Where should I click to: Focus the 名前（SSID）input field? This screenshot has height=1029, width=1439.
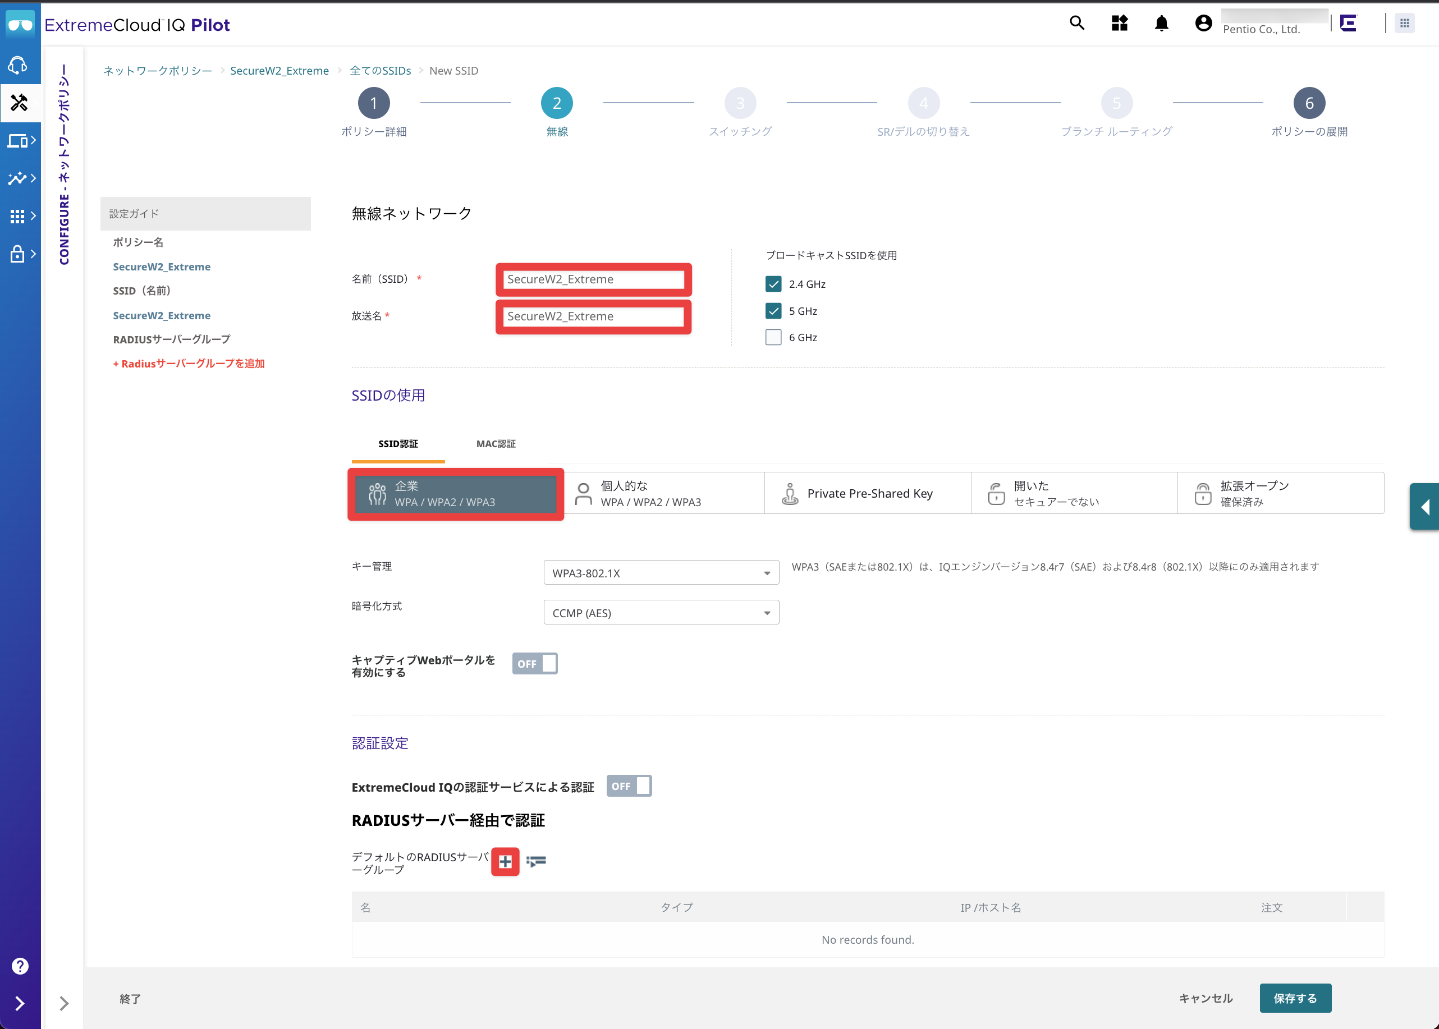594,279
